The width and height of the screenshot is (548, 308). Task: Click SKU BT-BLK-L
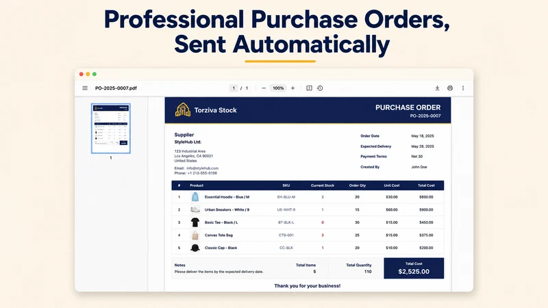click(286, 222)
